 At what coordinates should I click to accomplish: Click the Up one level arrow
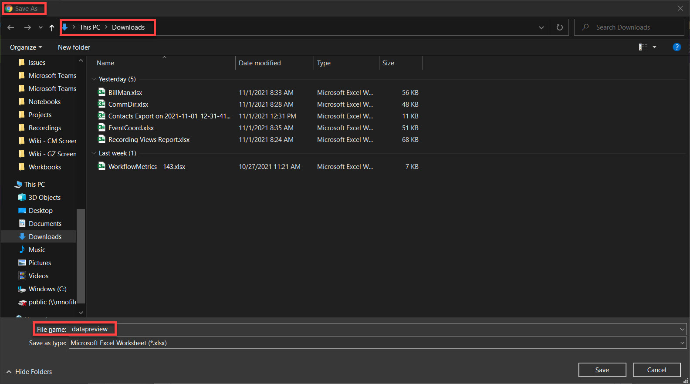coord(52,27)
